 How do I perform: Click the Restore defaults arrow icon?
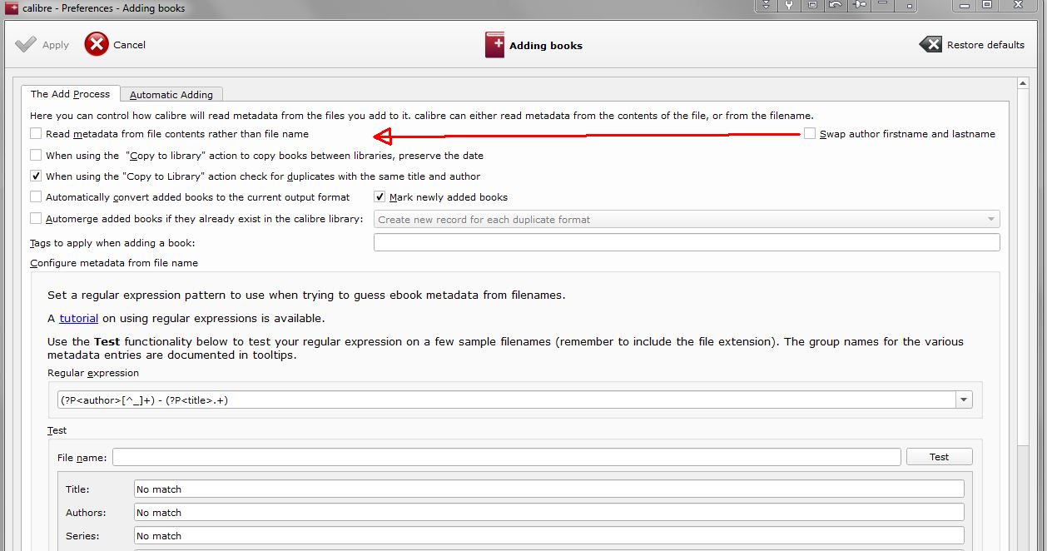(x=930, y=44)
